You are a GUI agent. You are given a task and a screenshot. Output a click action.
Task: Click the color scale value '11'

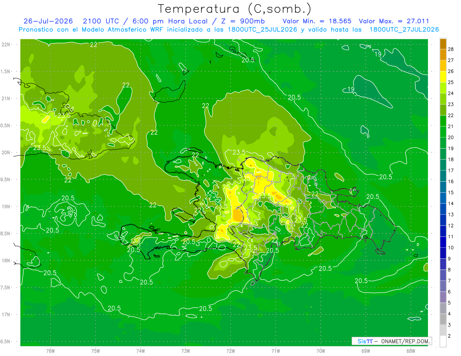(451, 237)
